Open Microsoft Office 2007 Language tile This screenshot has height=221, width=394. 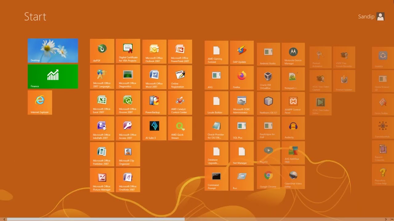(x=102, y=77)
